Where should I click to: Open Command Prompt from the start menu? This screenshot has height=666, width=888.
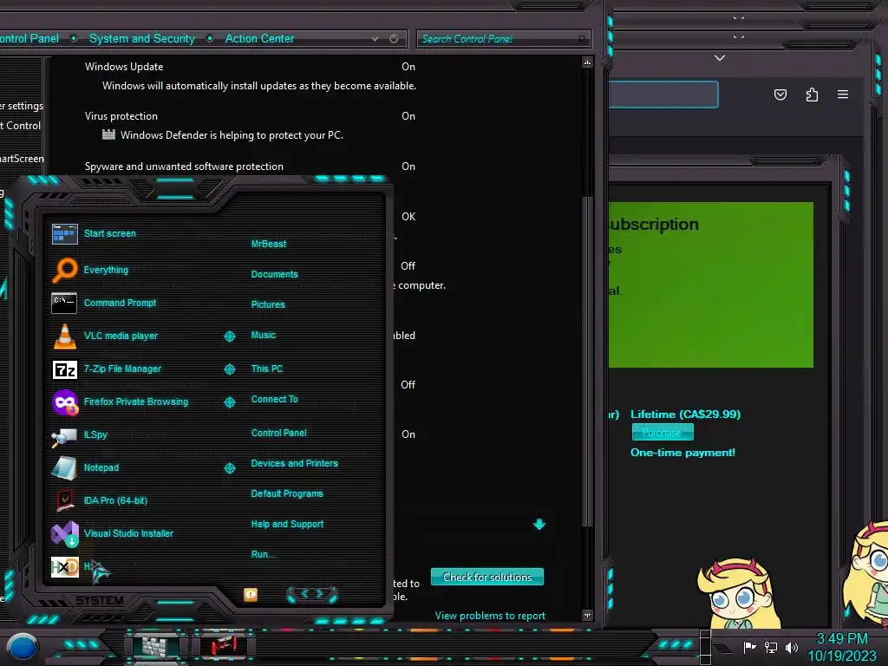click(104, 303)
